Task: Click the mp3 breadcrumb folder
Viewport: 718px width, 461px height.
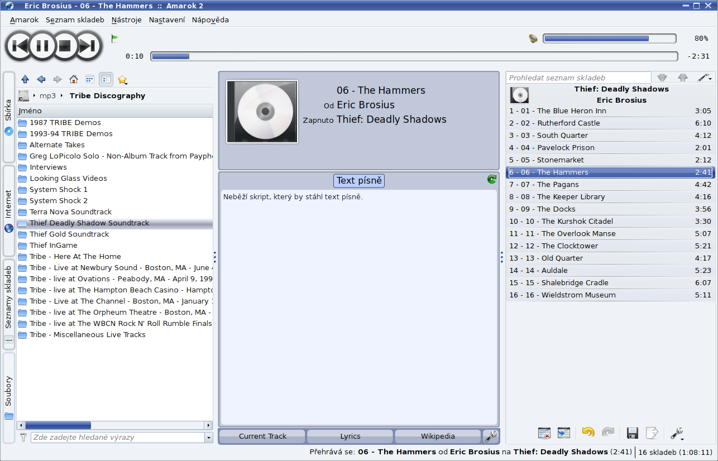Action: tap(47, 95)
